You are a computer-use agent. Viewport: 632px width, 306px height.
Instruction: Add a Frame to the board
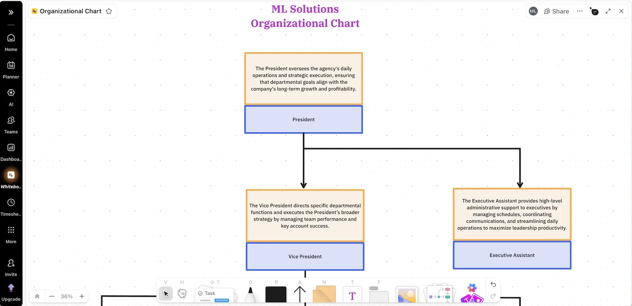click(x=379, y=294)
